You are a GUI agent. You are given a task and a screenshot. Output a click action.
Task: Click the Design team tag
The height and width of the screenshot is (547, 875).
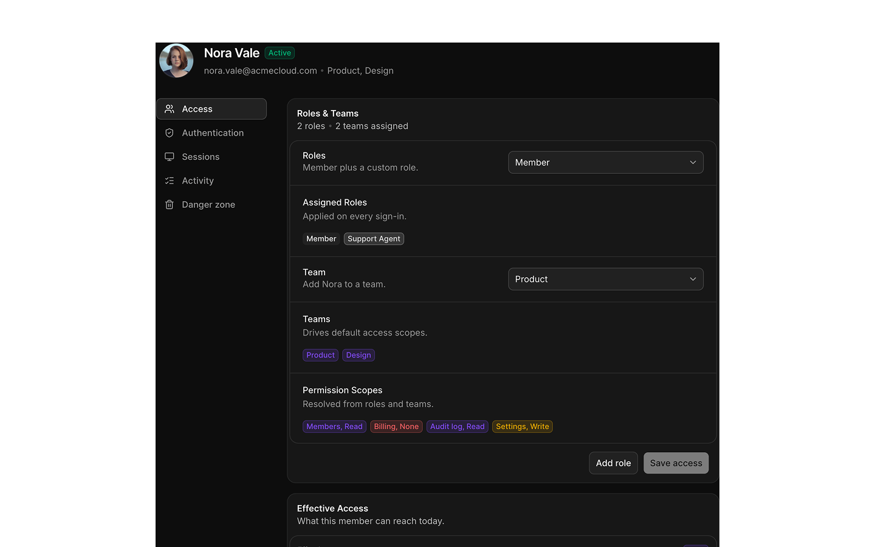(359, 355)
